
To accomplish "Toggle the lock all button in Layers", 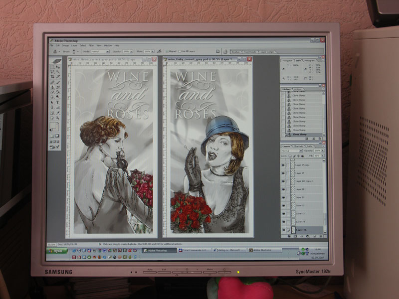I will coord(303,156).
